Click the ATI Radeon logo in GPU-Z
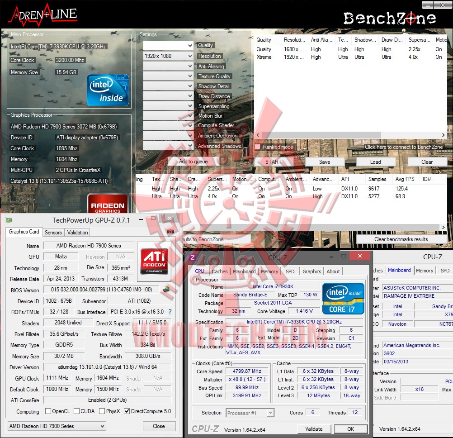 tap(154, 261)
